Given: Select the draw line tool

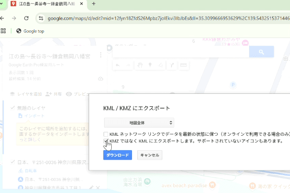Looking at the screenshot, I should pos(161,65).
